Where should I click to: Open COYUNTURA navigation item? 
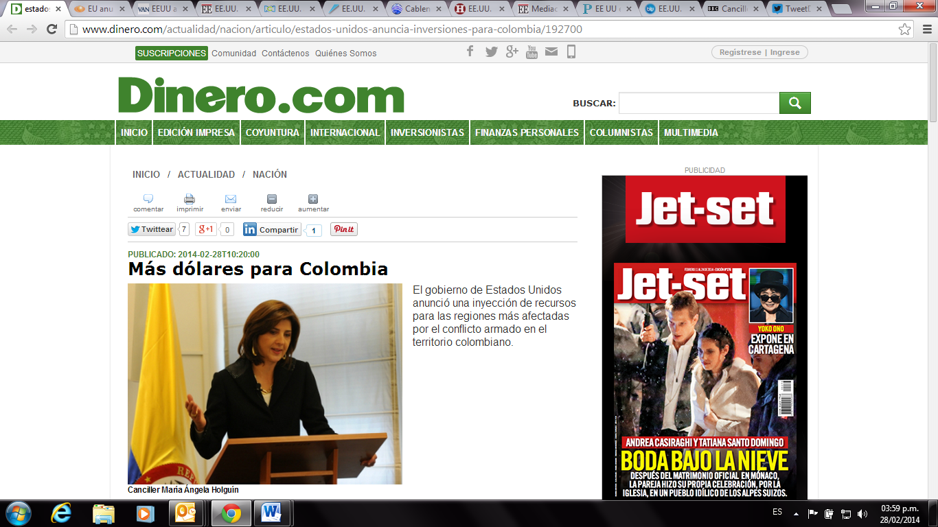pyautogui.click(x=273, y=132)
